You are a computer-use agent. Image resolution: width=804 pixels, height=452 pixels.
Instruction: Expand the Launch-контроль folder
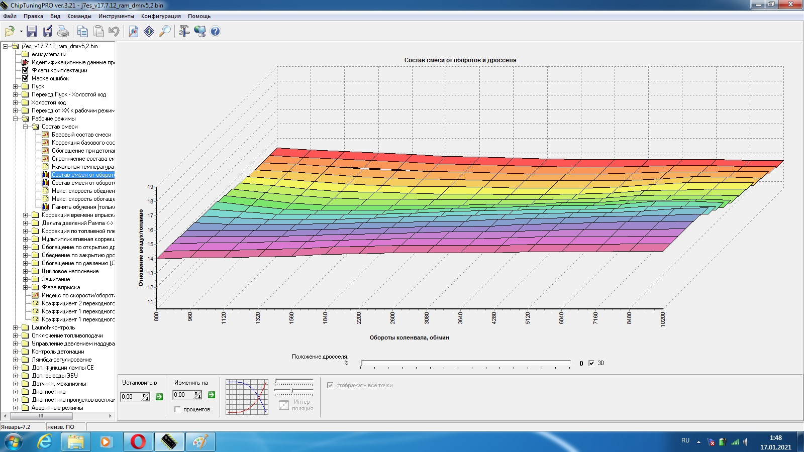(15, 327)
